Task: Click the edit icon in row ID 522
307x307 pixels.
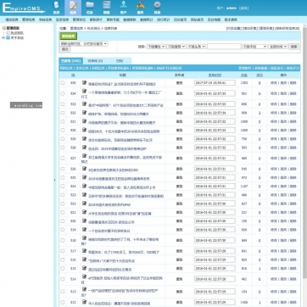Action: coord(84,204)
